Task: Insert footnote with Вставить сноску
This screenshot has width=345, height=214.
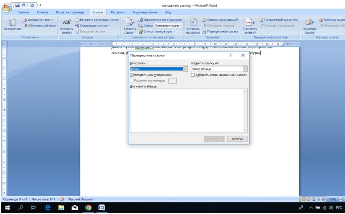Action: [x=66, y=26]
